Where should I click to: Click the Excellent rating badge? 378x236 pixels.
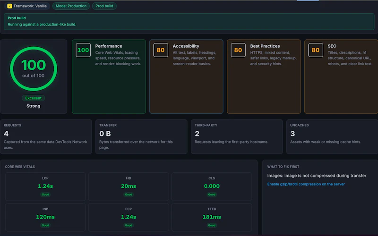click(x=33, y=98)
